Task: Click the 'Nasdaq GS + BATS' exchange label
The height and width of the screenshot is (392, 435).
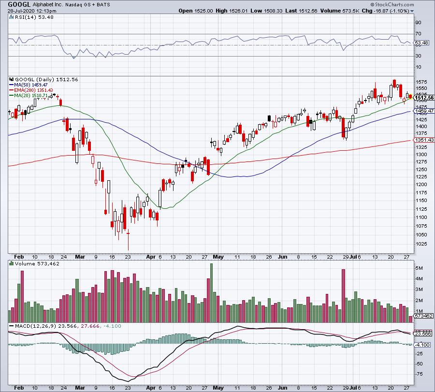Action: click(87, 5)
